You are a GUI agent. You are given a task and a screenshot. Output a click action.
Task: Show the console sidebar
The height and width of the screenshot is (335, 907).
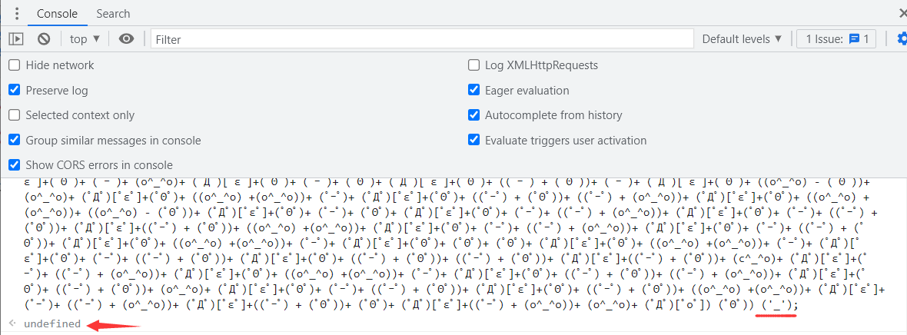coord(16,38)
